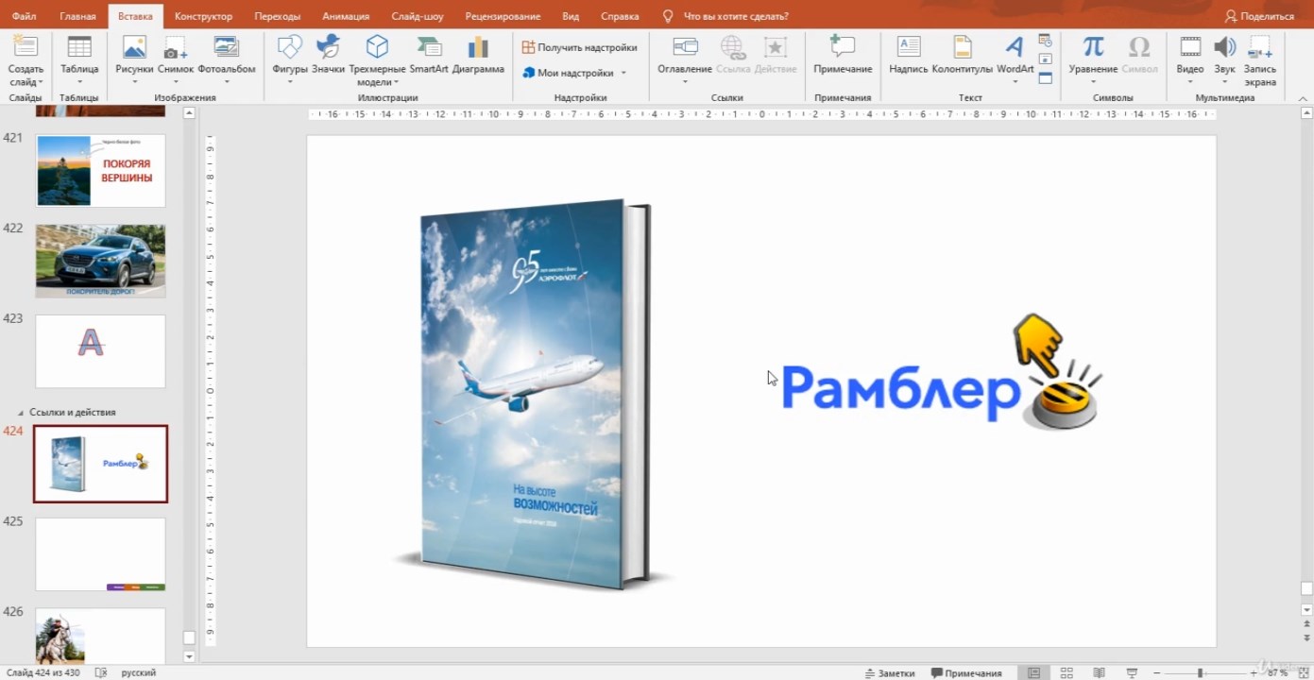Switch to the Главная tab
Screen dimensions: 1314x680
[x=77, y=16]
